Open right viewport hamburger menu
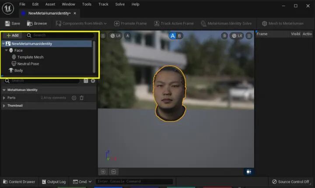Image resolution: width=315 pixels, height=188 pixels. (249, 36)
